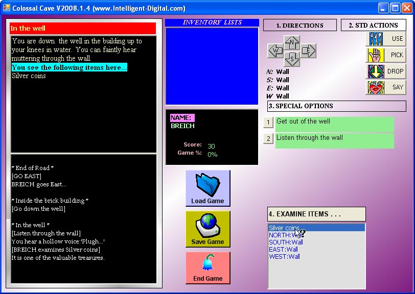Click the 'W Wall' direction label
This screenshot has height=294, width=415.
click(278, 96)
